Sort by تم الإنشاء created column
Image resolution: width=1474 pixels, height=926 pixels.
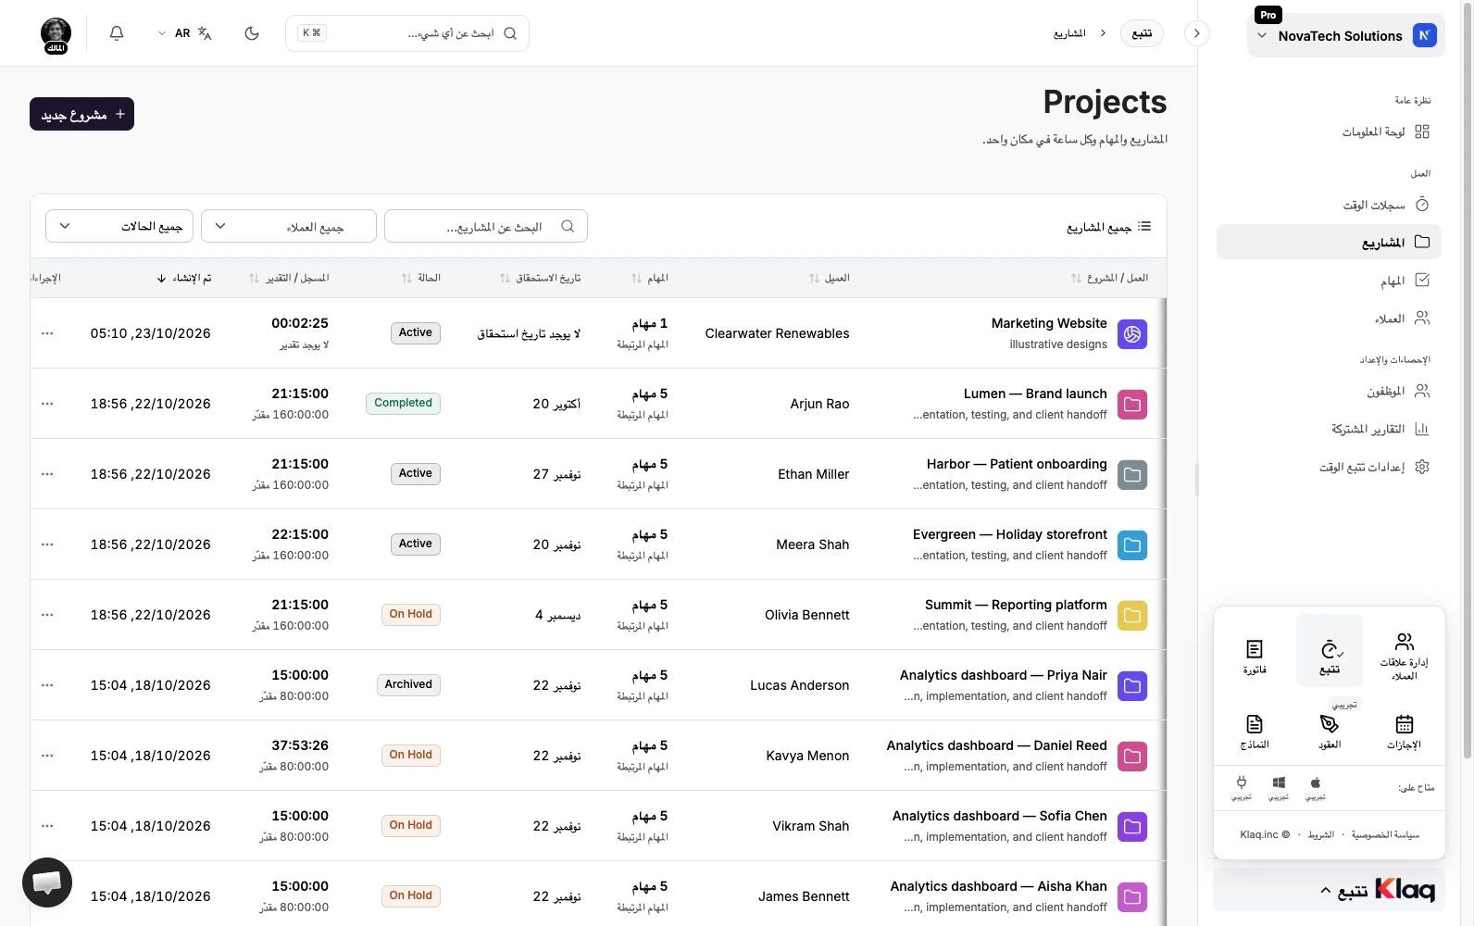[183, 278]
